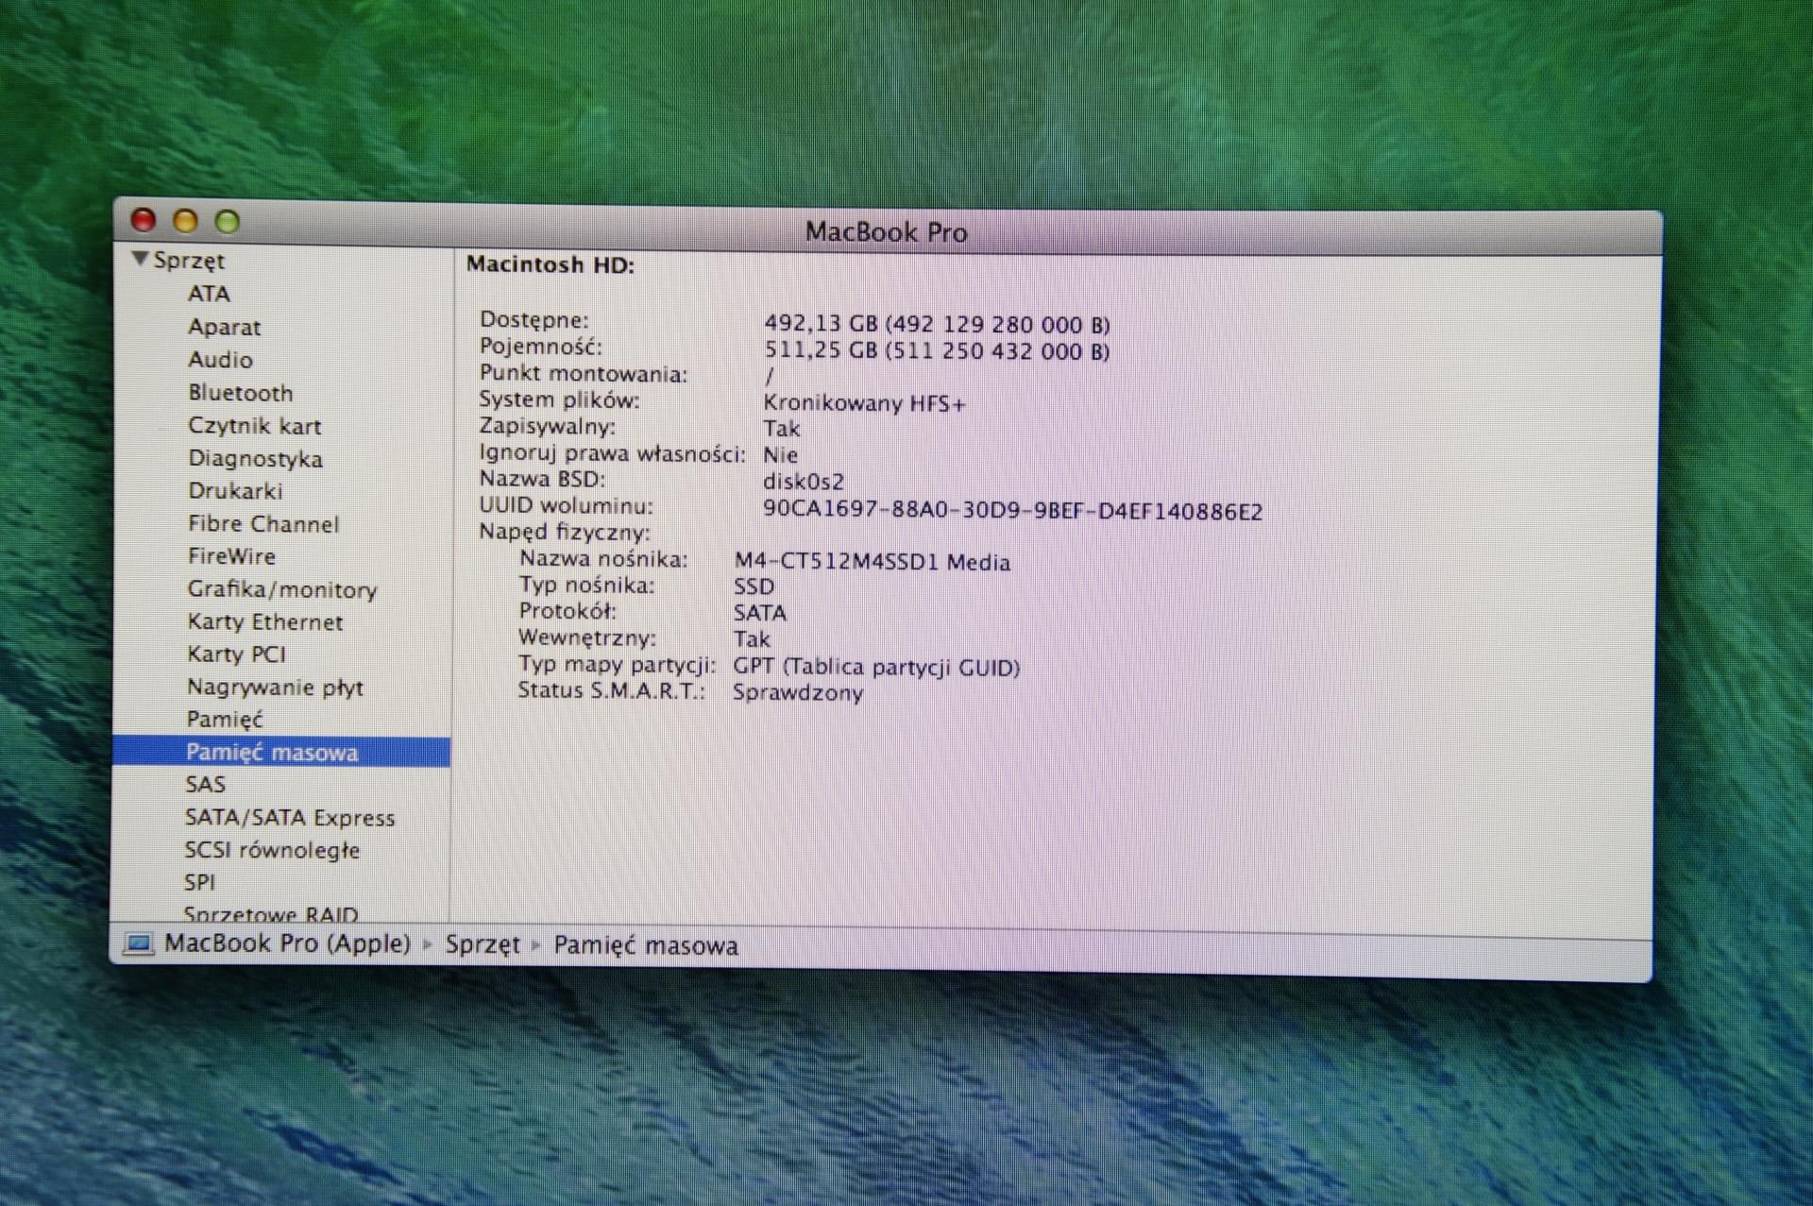This screenshot has width=1813, height=1206.
Task: Zoom window with green button
Action: click(x=227, y=222)
